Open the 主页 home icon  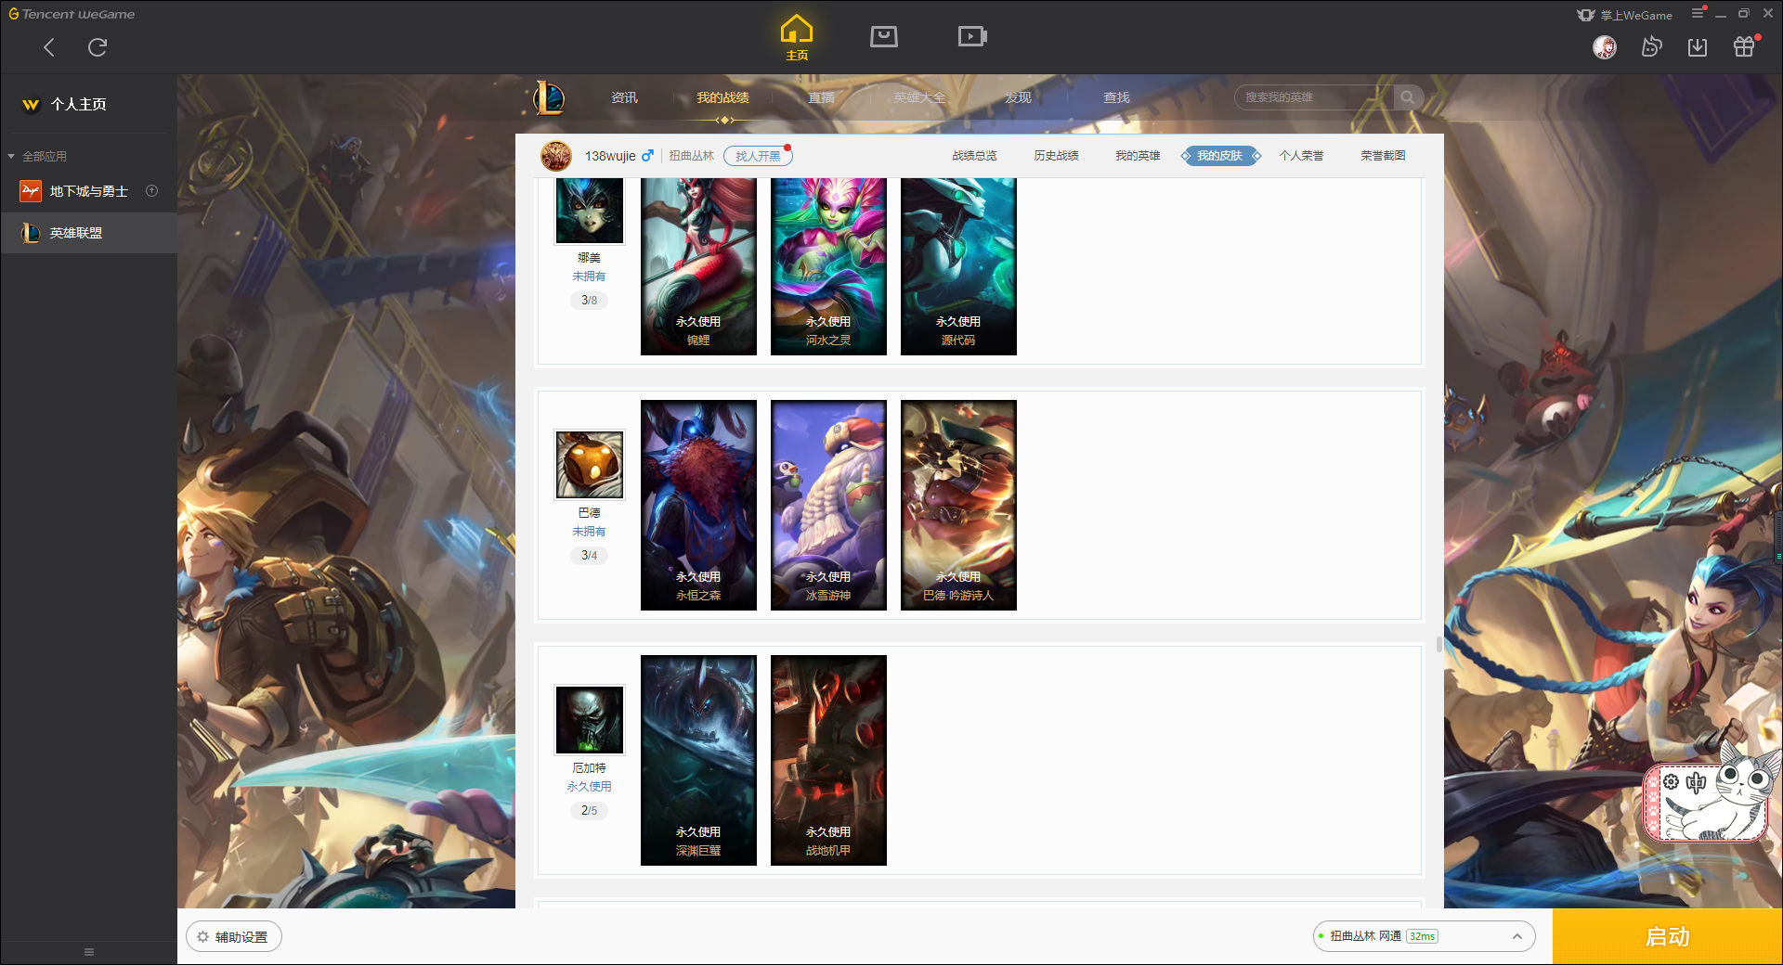pos(797,38)
